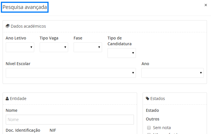The width and height of the screenshot is (211, 134).
Task: Click into the Nome input field
Action: 70,120
